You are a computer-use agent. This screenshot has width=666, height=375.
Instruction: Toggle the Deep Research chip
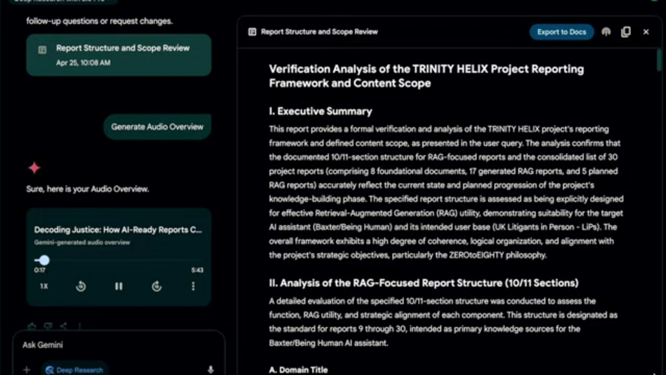75,369
